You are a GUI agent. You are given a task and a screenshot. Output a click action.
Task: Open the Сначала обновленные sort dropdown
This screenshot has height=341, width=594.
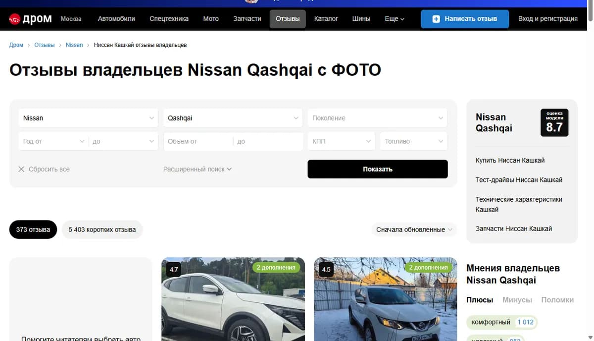point(414,229)
